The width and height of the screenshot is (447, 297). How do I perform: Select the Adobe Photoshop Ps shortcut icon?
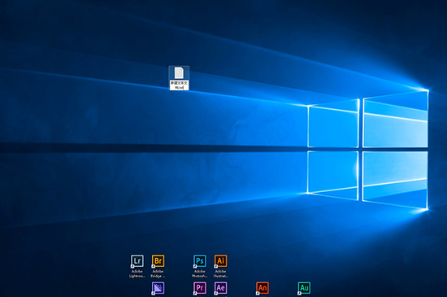coord(200,260)
